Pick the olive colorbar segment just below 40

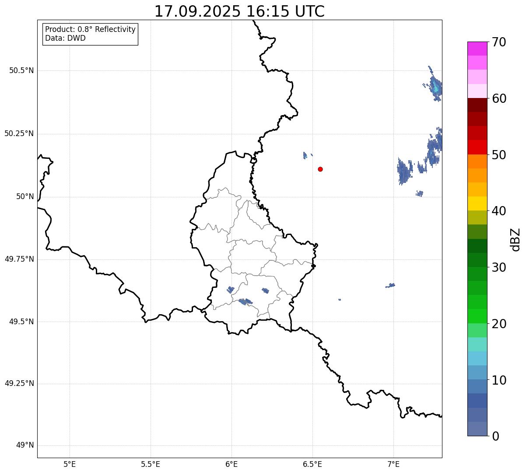click(477, 217)
